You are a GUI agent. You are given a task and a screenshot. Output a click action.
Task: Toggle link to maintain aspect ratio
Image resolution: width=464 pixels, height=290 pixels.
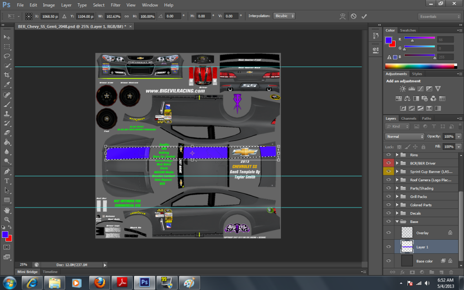(x=127, y=16)
